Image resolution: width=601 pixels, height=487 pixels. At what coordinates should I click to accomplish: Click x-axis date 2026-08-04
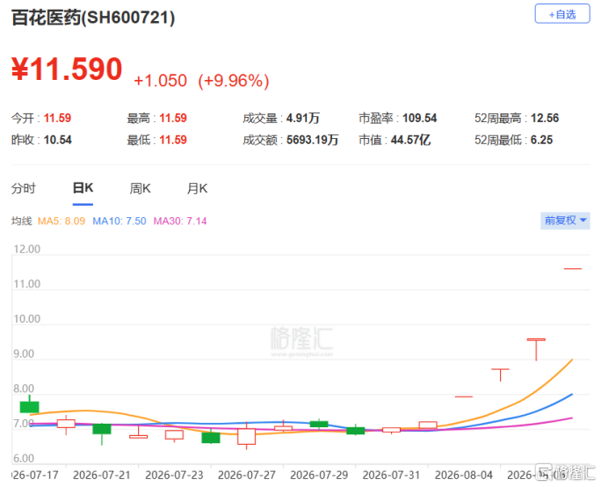[464, 475]
